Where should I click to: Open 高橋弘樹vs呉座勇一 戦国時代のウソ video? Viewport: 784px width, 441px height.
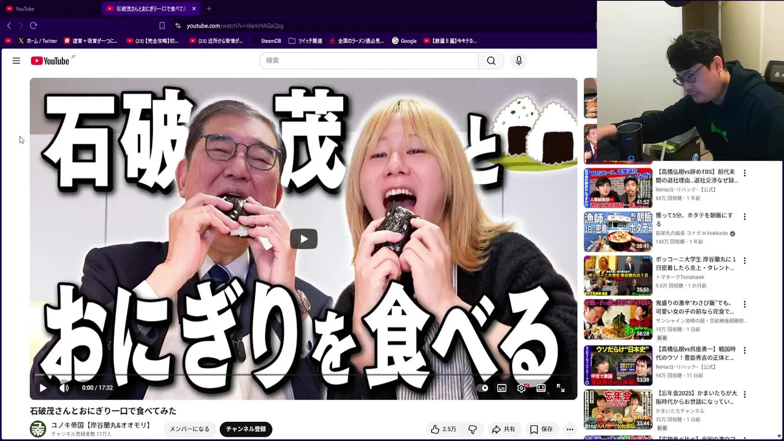[x=695, y=353]
